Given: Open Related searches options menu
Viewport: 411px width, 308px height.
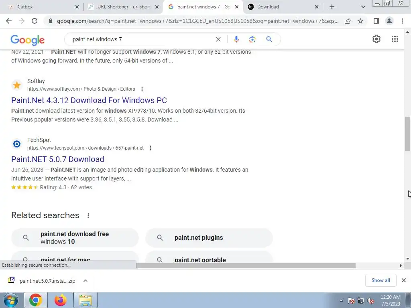Looking at the screenshot, I should (x=88, y=215).
